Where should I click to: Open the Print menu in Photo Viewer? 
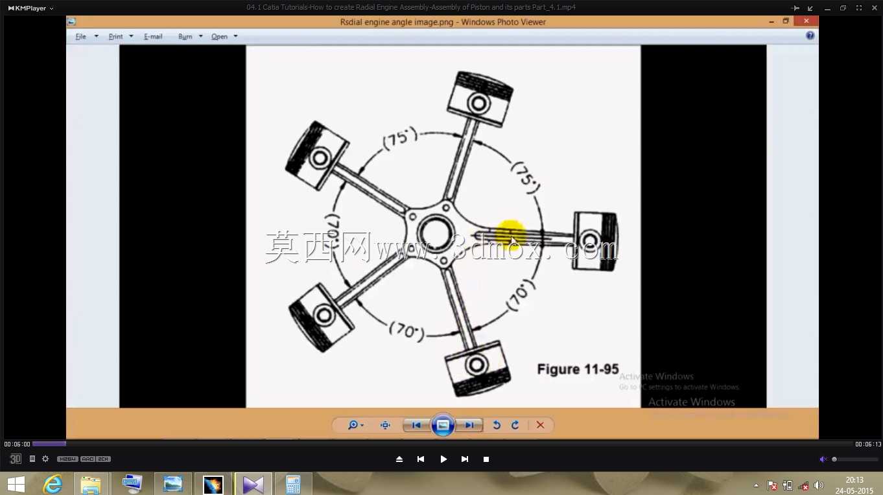[121, 36]
